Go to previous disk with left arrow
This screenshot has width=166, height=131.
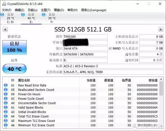(x=5, y=29)
